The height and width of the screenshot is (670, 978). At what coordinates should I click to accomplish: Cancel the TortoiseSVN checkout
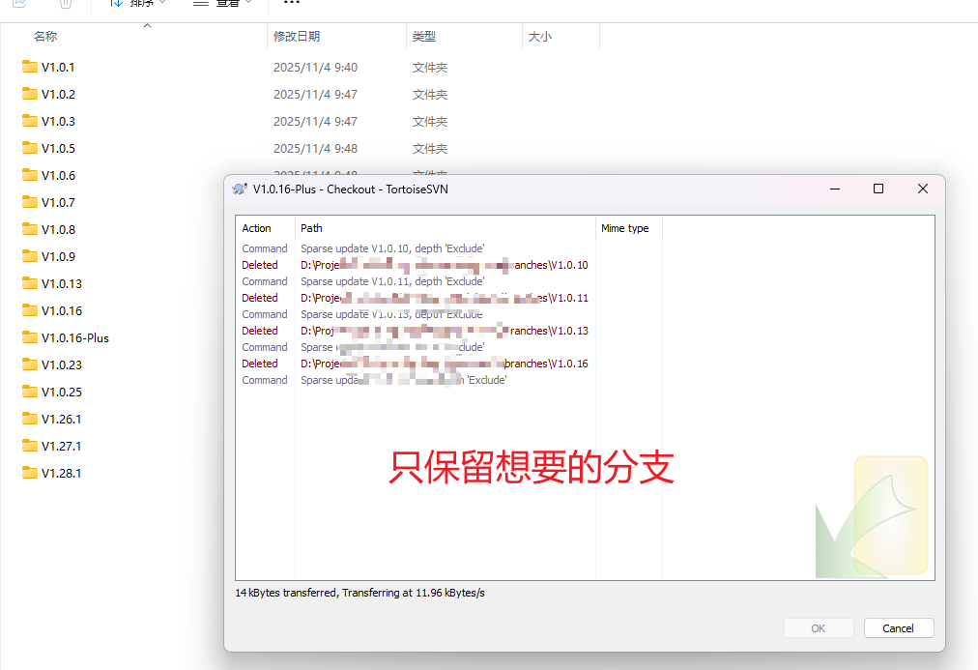tap(898, 628)
